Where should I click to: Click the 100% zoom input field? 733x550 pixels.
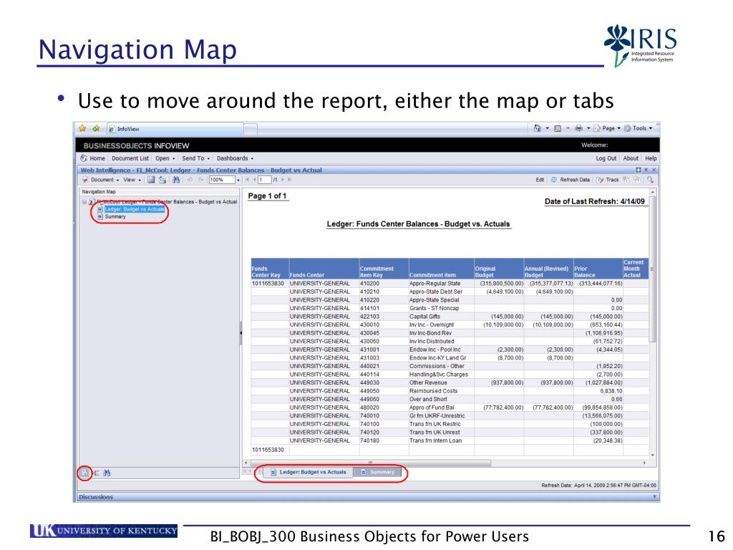(222, 180)
